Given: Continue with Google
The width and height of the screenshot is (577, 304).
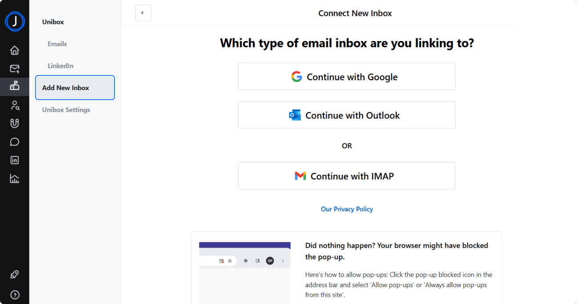Looking at the screenshot, I should tap(347, 76).
